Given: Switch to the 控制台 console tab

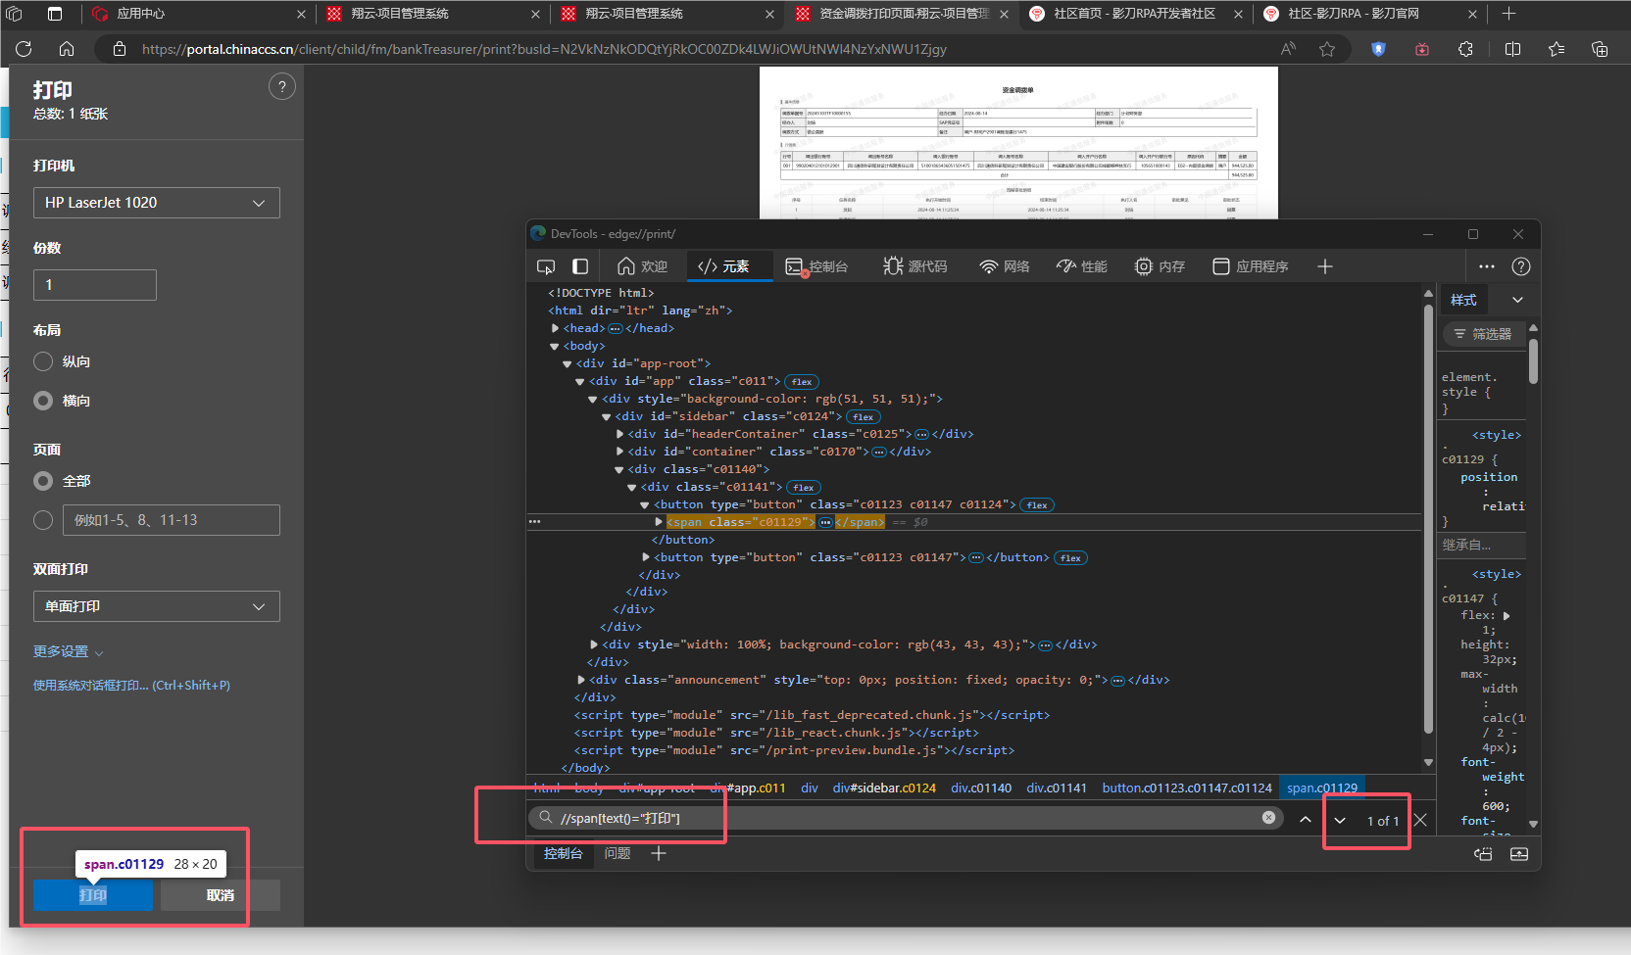Looking at the screenshot, I should (816, 266).
